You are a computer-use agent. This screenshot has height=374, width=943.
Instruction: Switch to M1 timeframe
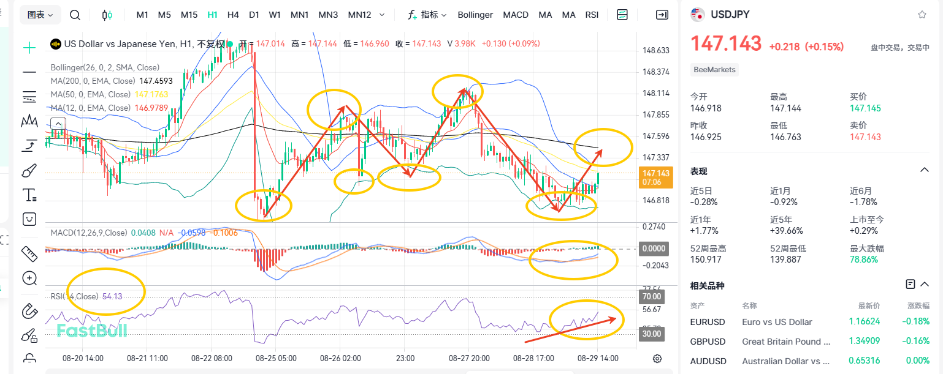[142, 15]
